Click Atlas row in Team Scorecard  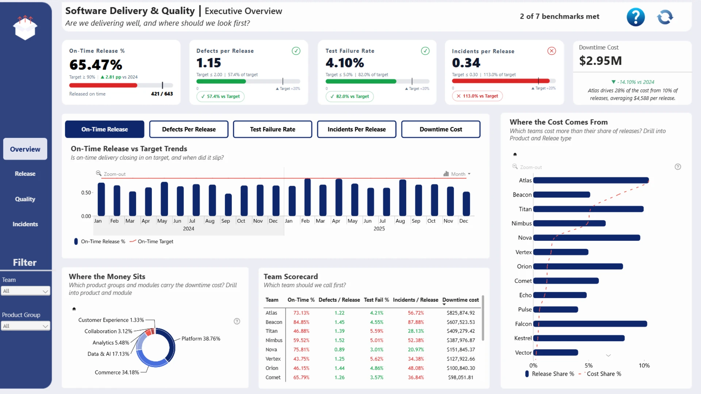pos(372,313)
